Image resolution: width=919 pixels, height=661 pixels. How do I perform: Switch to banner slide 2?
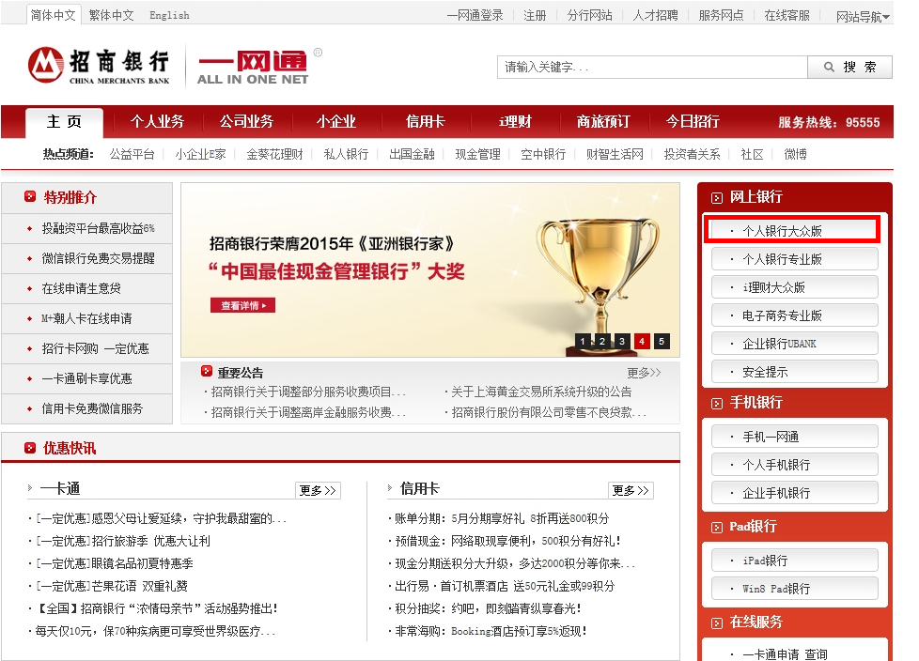pos(602,341)
